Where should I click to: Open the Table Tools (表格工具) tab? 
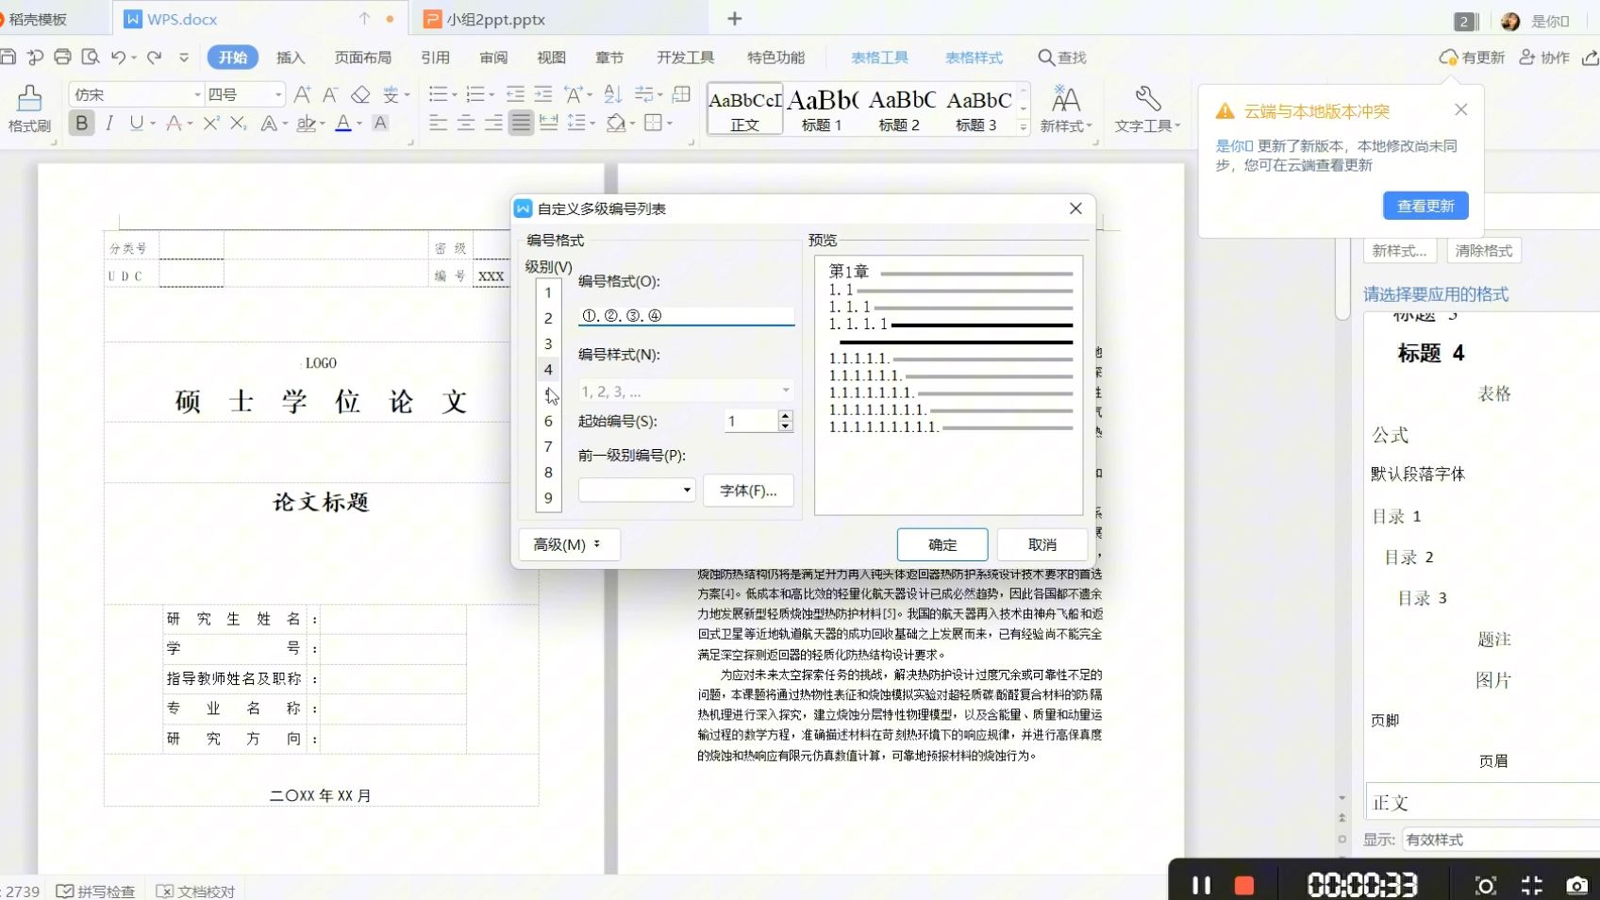pyautogui.click(x=879, y=58)
